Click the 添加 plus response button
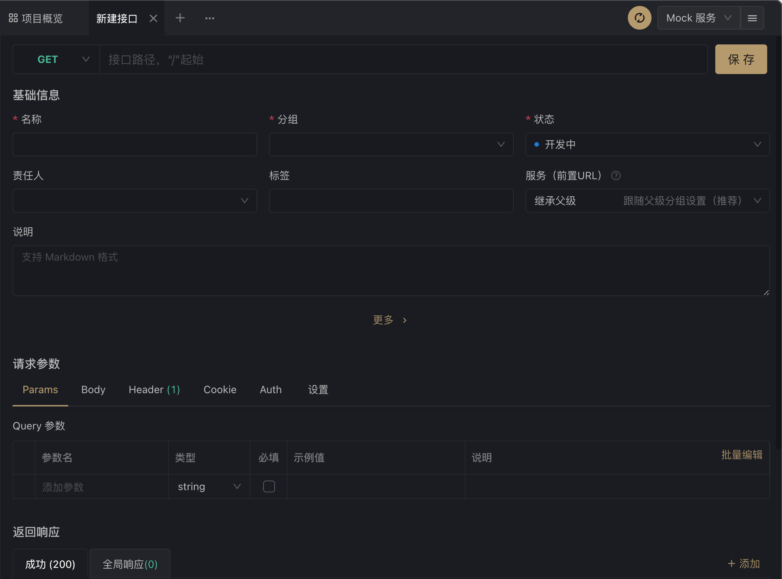The image size is (782, 579). 743,563
